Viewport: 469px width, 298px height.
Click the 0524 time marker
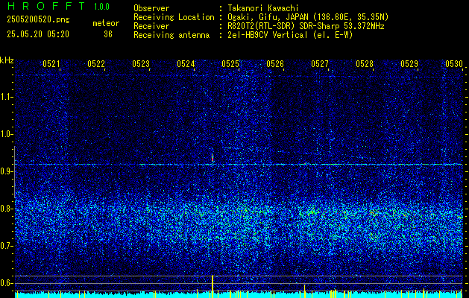click(186, 63)
